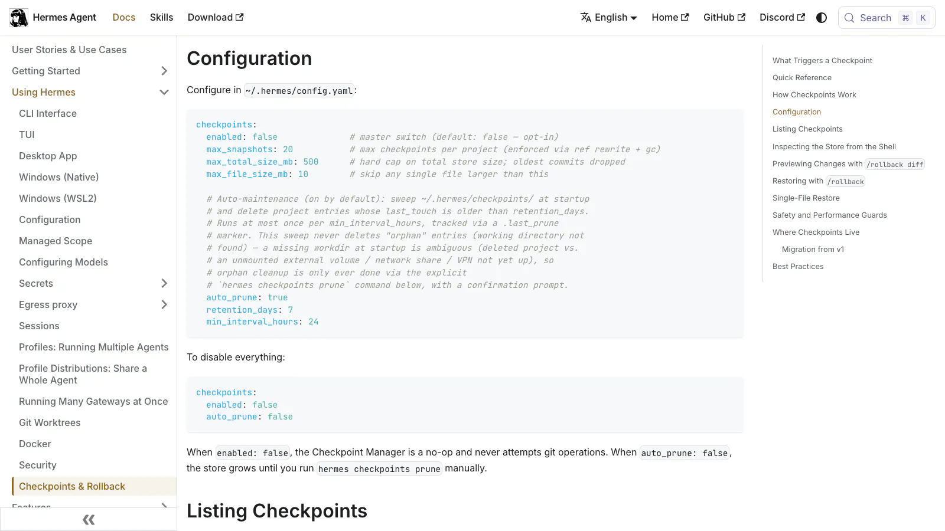Open the CLI Interface page

48,113
